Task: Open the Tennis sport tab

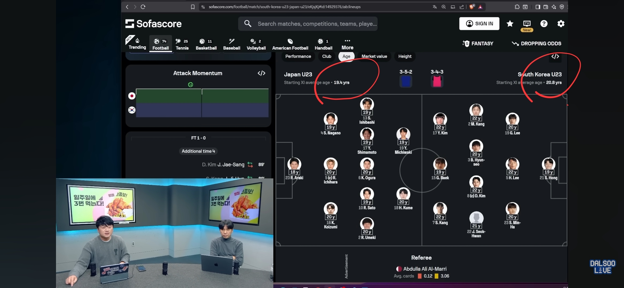Action: [x=182, y=44]
